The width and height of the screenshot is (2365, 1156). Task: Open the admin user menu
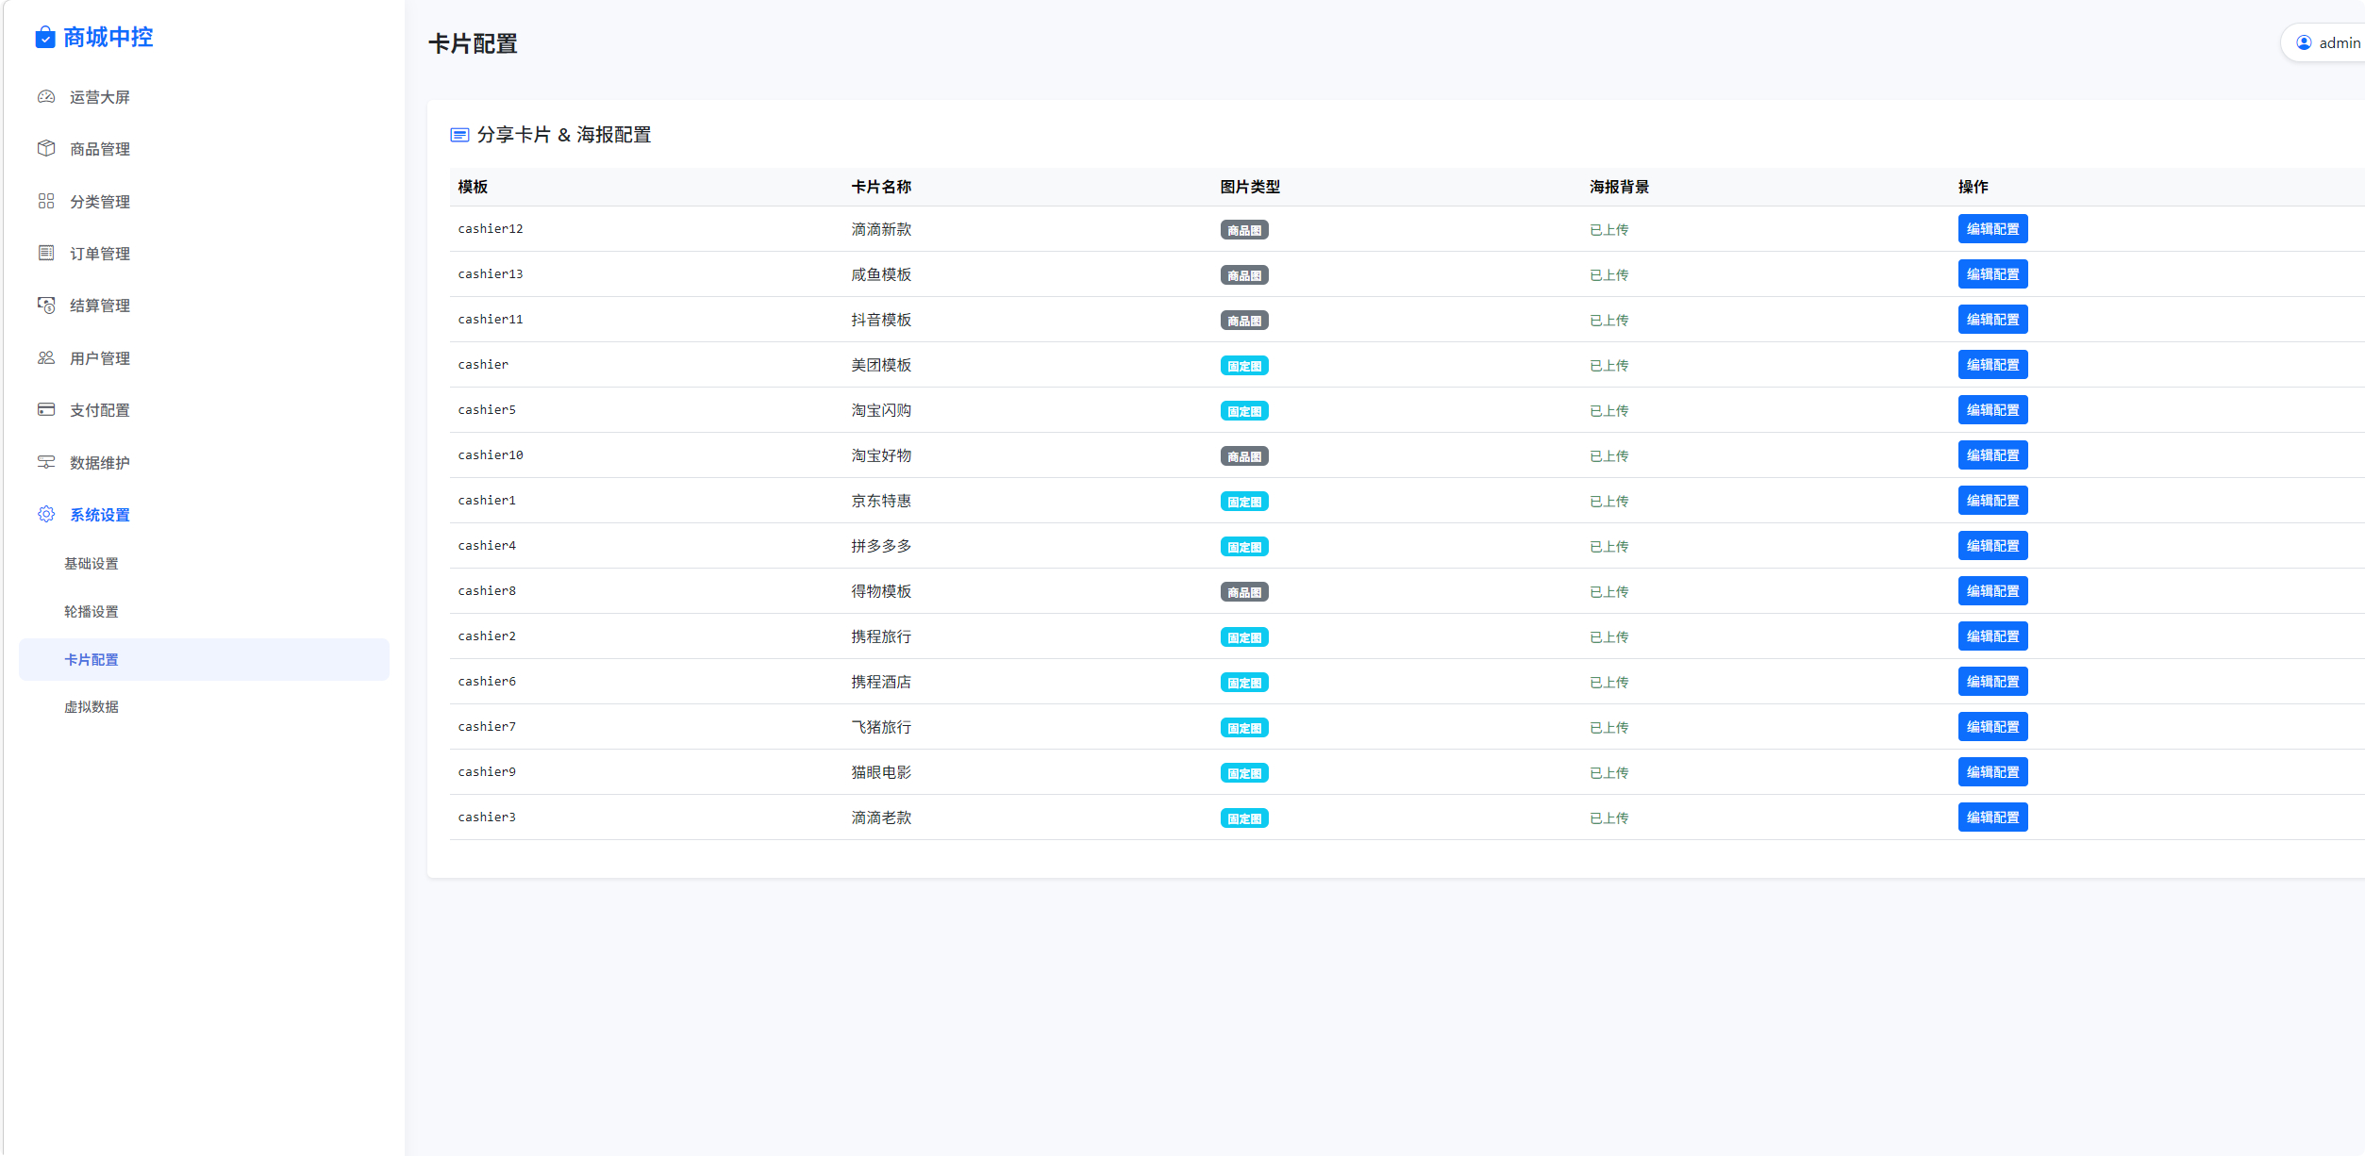pyautogui.click(x=2328, y=43)
